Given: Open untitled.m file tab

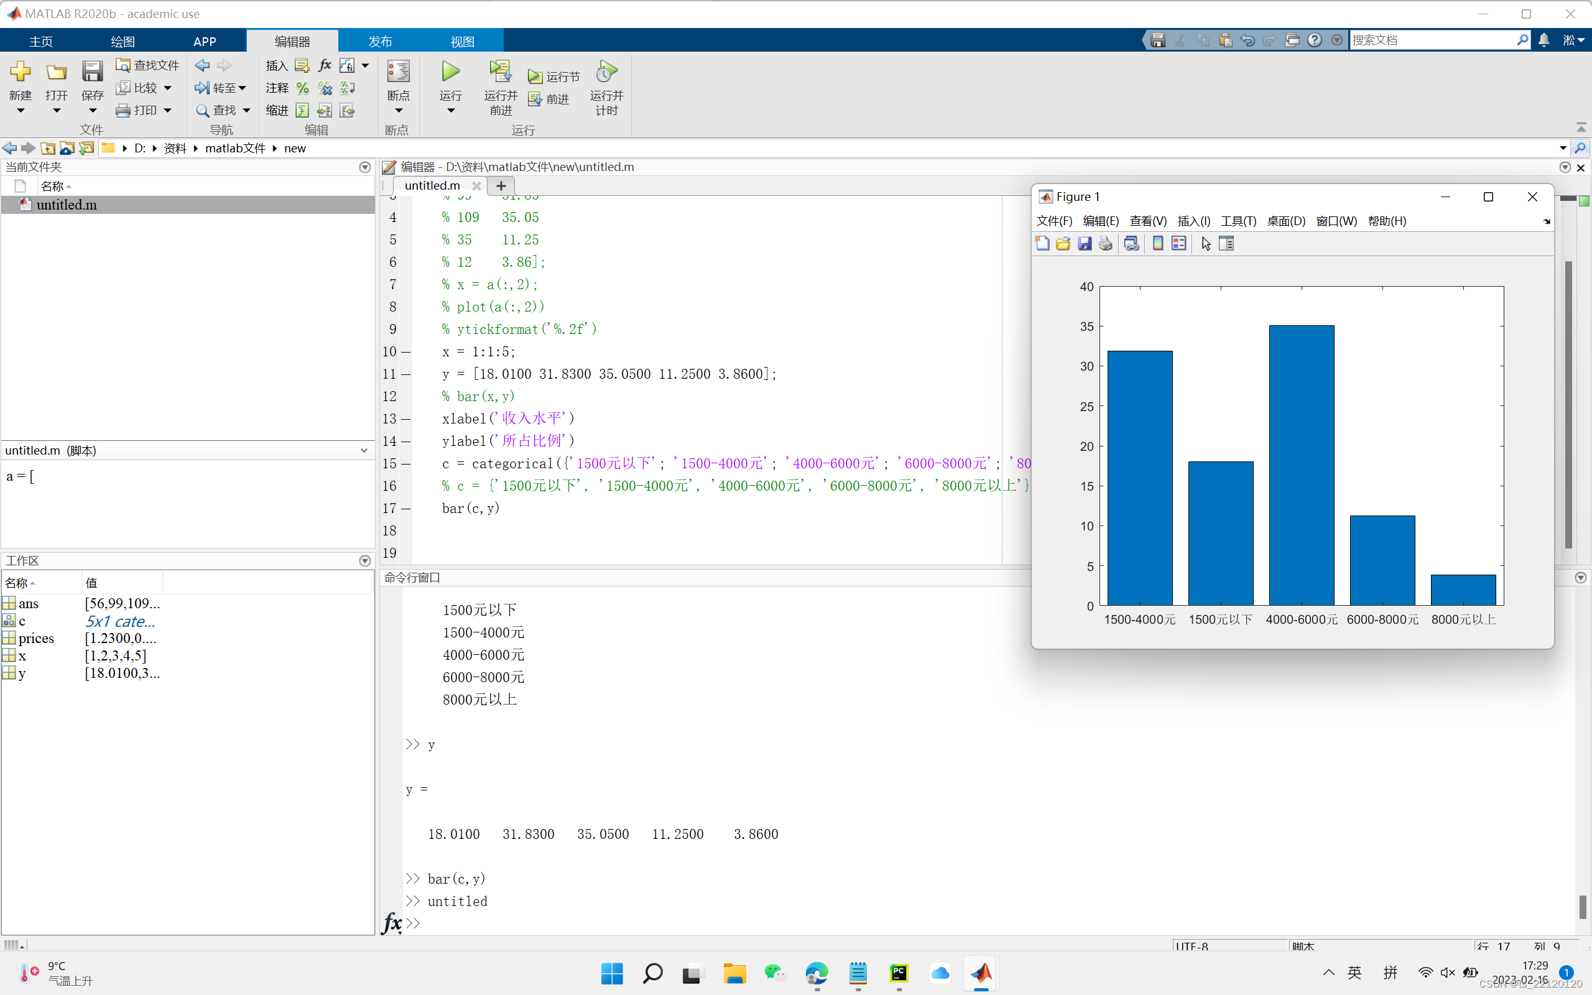Looking at the screenshot, I should [x=432, y=185].
